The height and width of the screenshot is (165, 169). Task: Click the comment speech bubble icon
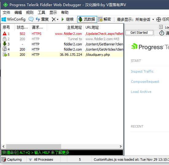[31, 19]
